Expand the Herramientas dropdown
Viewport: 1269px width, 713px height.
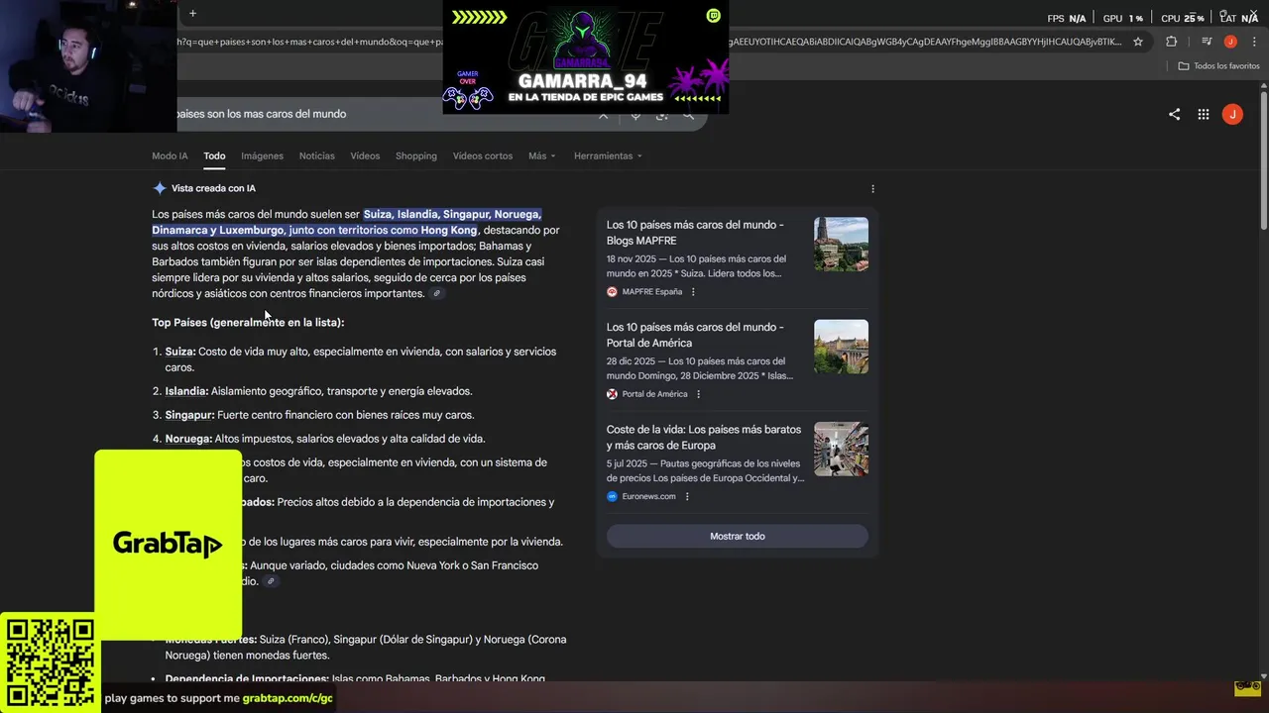608,155
